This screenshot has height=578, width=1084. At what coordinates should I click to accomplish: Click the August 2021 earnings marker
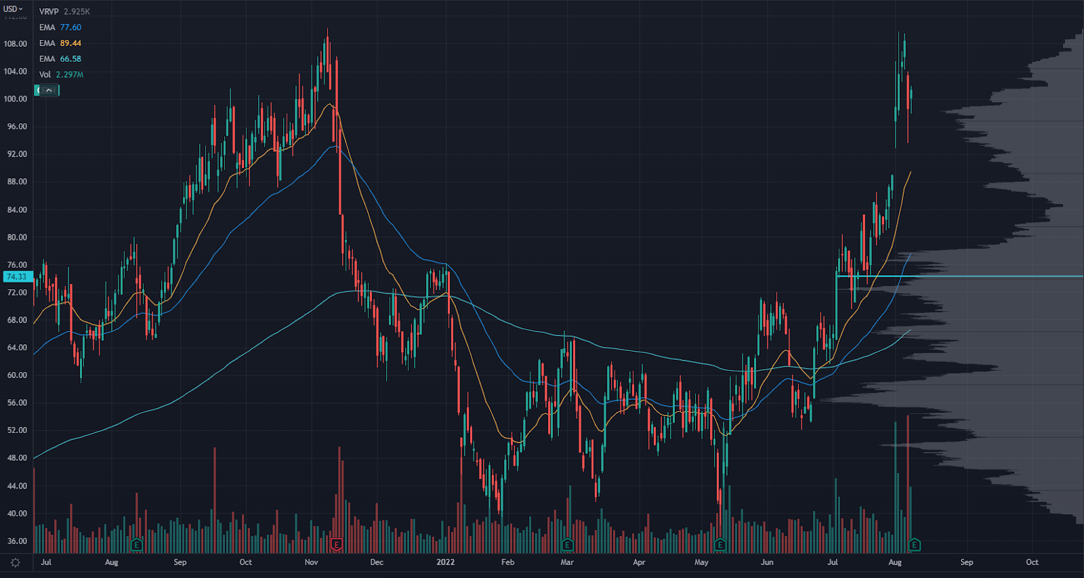(136, 544)
